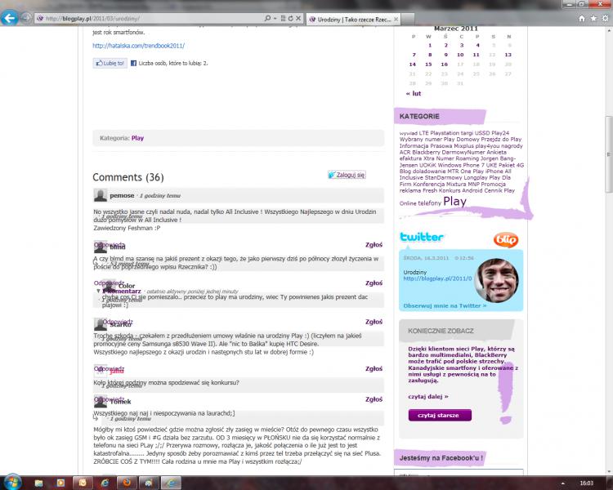Click Zgłoś beside the Starko comment header
This screenshot has height=490, width=613.
[x=374, y=322]
